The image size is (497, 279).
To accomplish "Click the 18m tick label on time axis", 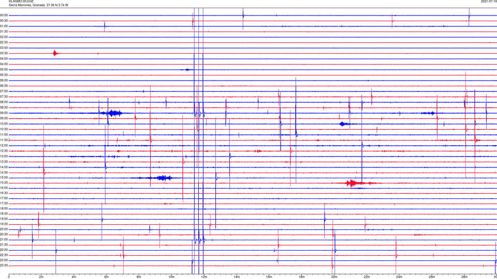I will click(x=301, y=277).
